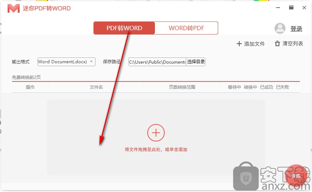Click the circular plus icon to add files
The width and height of the screenshot is (312, 192).
pyautogui.click(x=156, y=133)
